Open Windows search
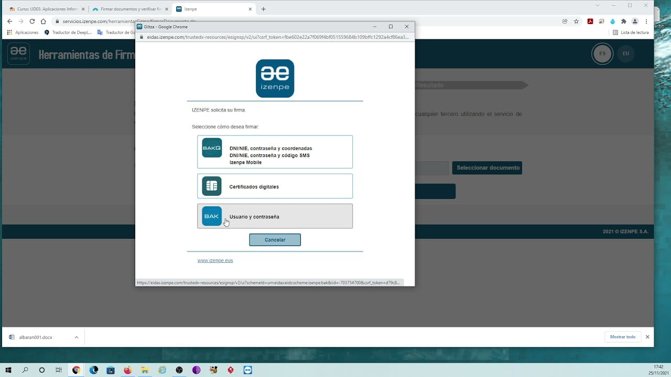This screenshot has width=671, height=377. 25,370
